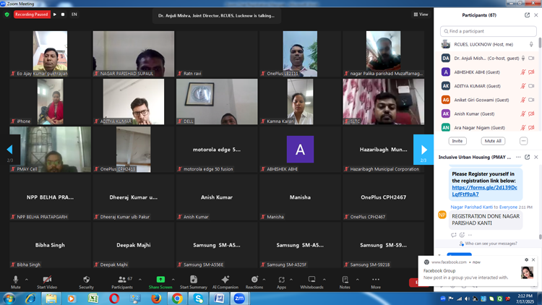Toggle ADITYA KUMAR's muted microphone
The image size is (542, 305).
tap(523, 86)
